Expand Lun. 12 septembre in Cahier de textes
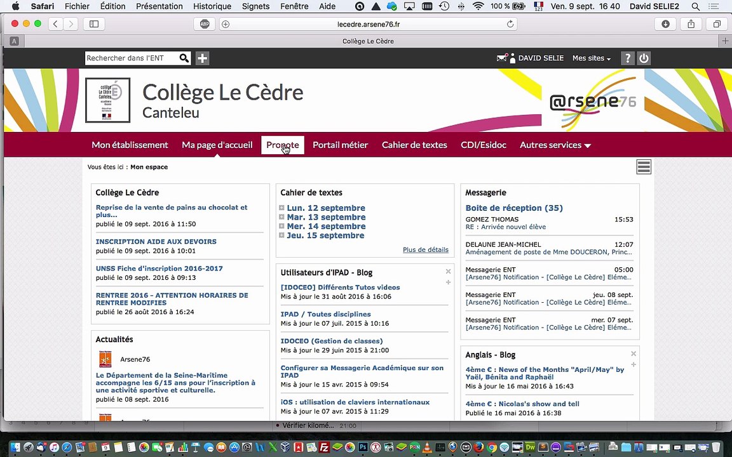Screen dimensions: 732x457 (281, 208)
